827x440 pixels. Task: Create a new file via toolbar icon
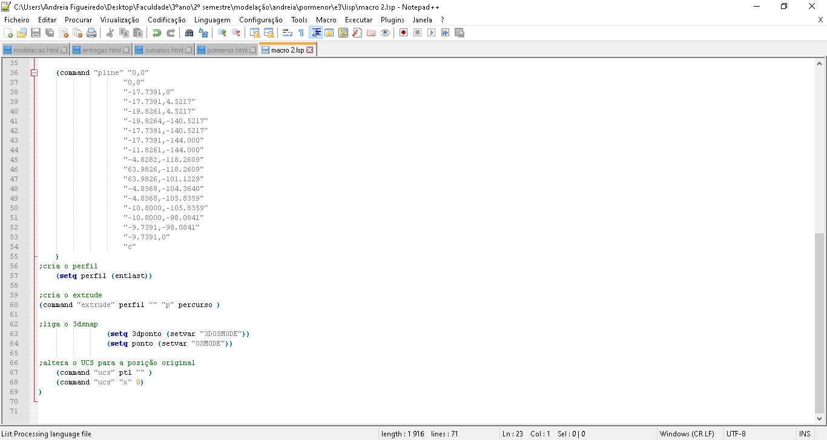[x=8, y=33]
